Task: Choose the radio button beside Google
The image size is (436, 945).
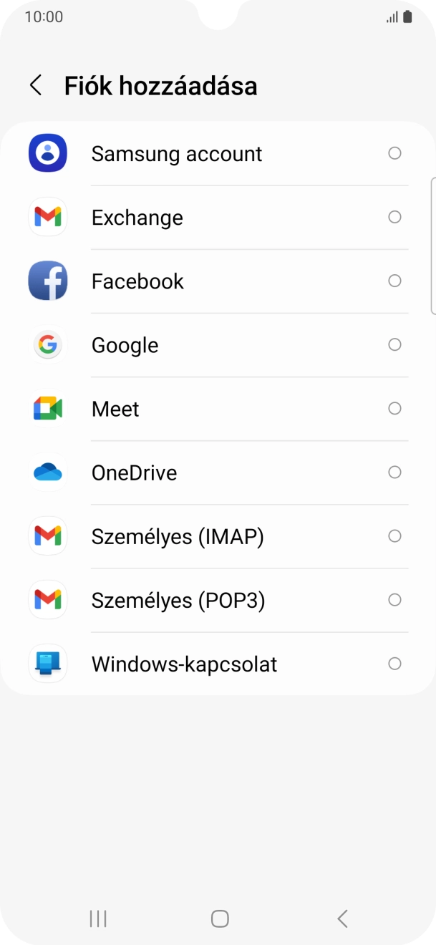Action: pyautogui.click(x=394, y=344)
